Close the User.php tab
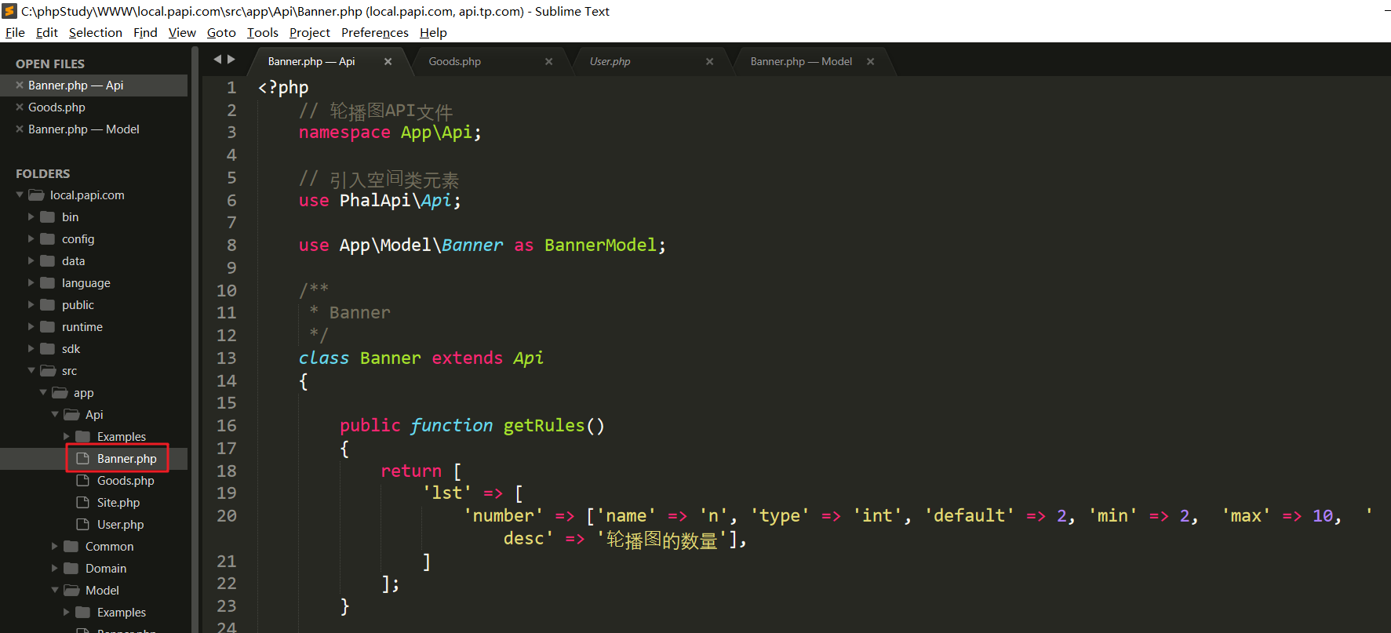Image resolution: width=1391 pixels, height=633 pixels. (x=709, y=62)
